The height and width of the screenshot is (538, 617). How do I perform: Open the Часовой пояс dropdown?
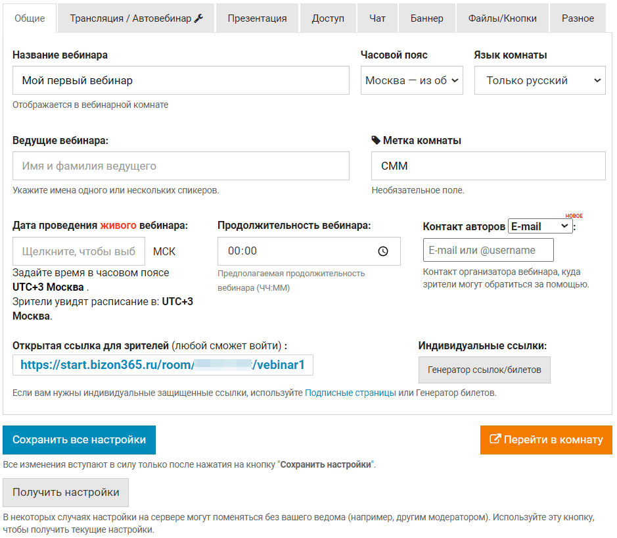(412, 80)
